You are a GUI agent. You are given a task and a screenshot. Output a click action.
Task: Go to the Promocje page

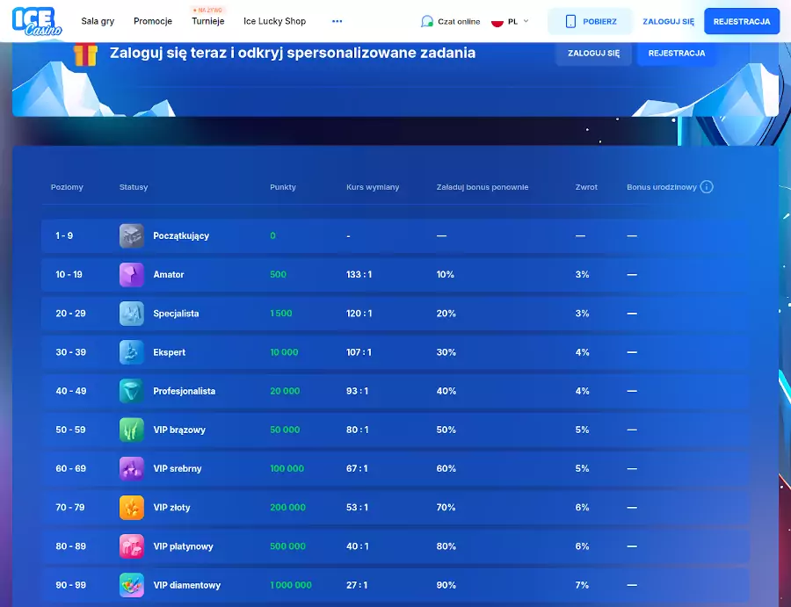153,21
